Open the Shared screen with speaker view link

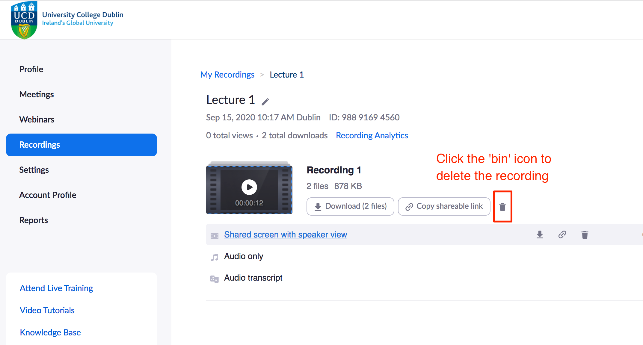coord(286,234)
